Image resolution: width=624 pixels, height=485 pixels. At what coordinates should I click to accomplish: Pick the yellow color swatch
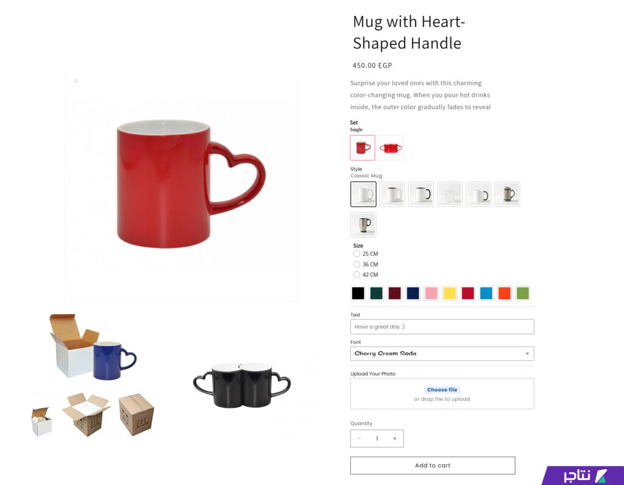[x=449, y=293]
